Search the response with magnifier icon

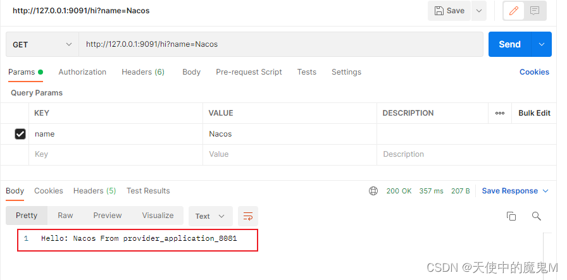click(536, 216)
